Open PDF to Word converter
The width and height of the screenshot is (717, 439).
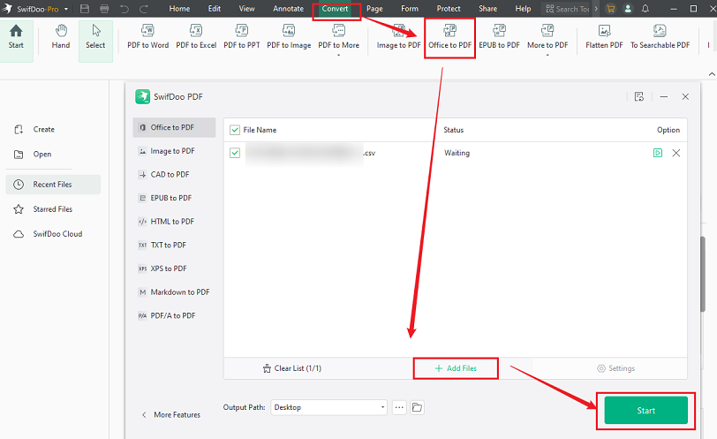[147, 37]
